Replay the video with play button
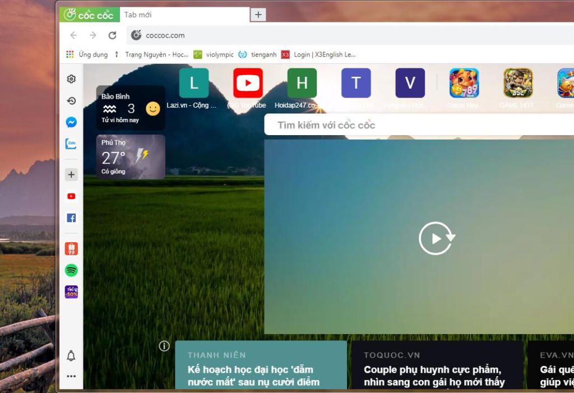Screen dimensions: 574x393 436,238
